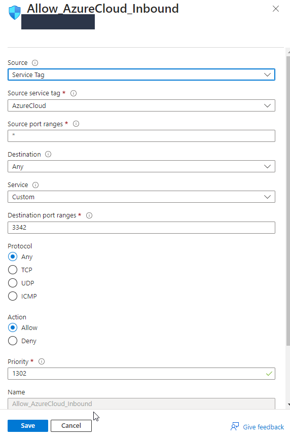Show info tooltip for Source port ranges

click(76, 124)
